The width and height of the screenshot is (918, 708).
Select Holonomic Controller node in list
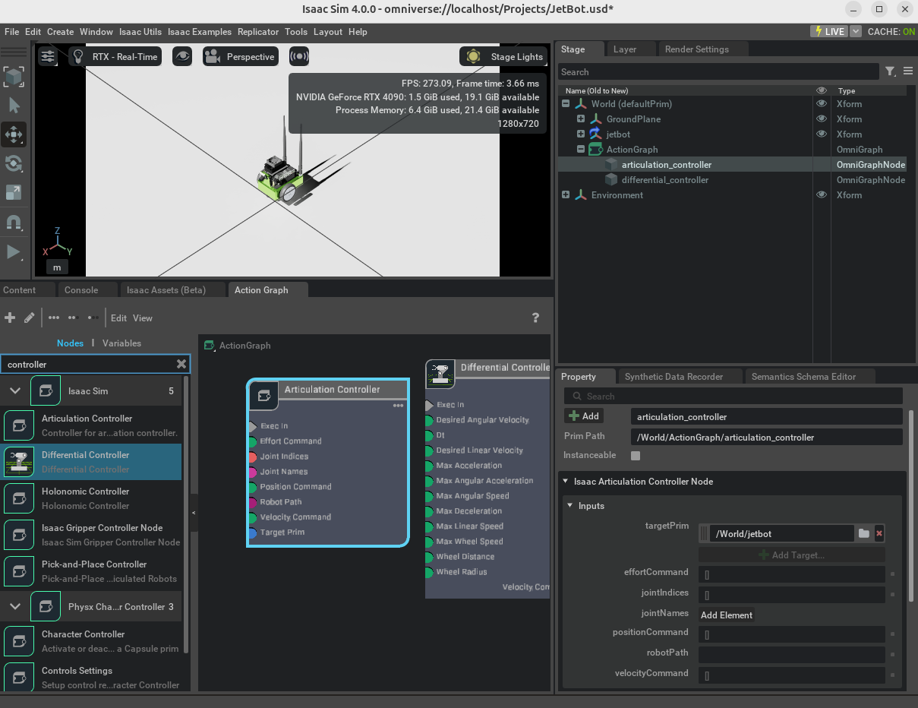pyautogui.click(x=91, y=498)
